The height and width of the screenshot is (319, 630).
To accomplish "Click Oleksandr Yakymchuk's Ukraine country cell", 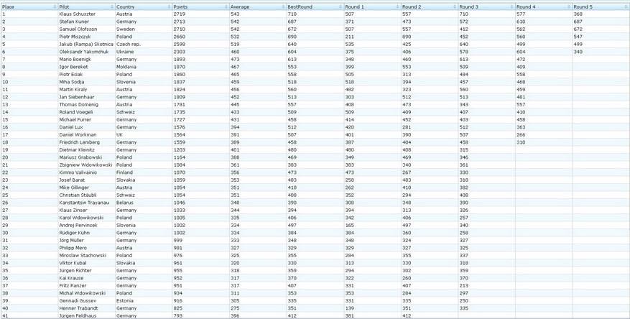I will pyautogui.click(x=125, y=52).
